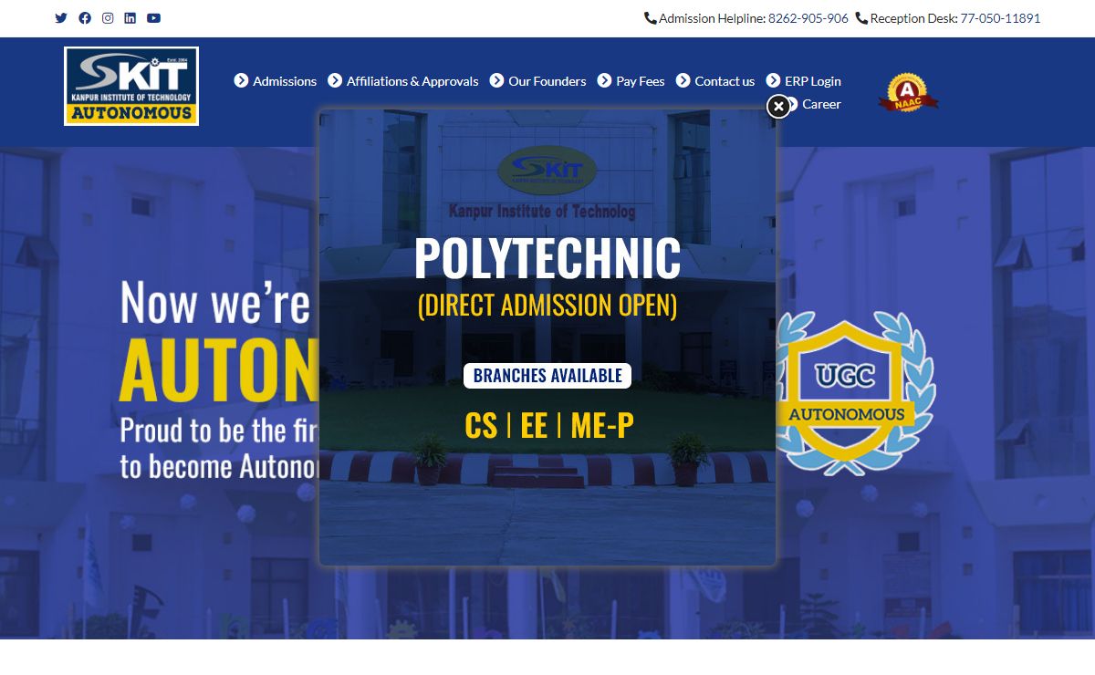The width and height of the screenshot is (1095, 675).
Task: Click the KIT Autonomous logo
Action: click(131, 87)
